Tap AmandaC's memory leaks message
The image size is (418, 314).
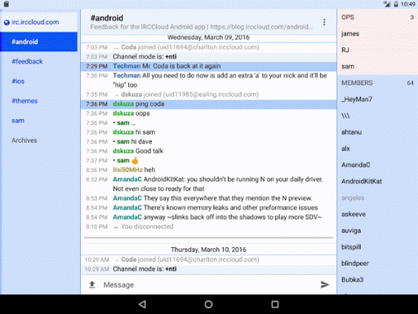click(x=209, y=208)
